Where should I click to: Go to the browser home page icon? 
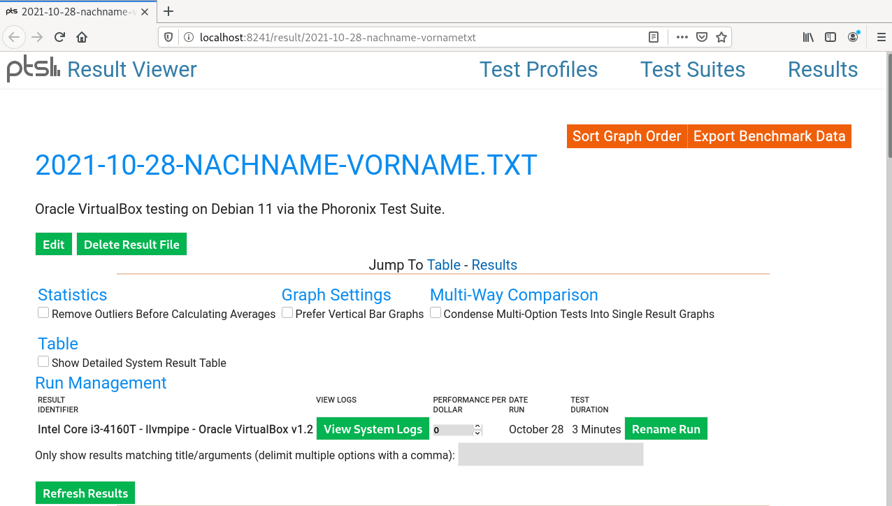pyautogui.click(x=82, y=37)
